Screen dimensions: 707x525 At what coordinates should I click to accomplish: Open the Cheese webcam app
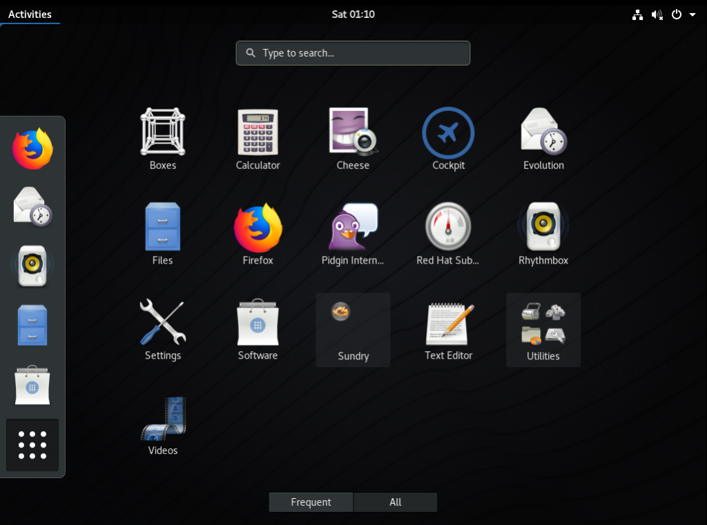click(x=353, y=139)
